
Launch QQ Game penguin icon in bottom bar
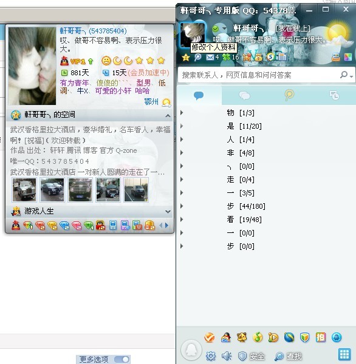point(226,337)
